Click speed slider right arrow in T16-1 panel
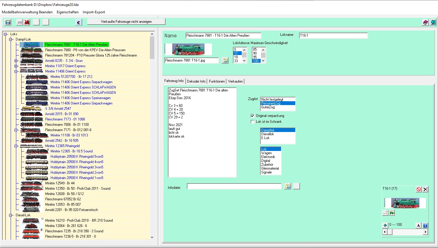The height and width of the screenshot is (248, 438). pyautogui.click(x=426, y=232)
